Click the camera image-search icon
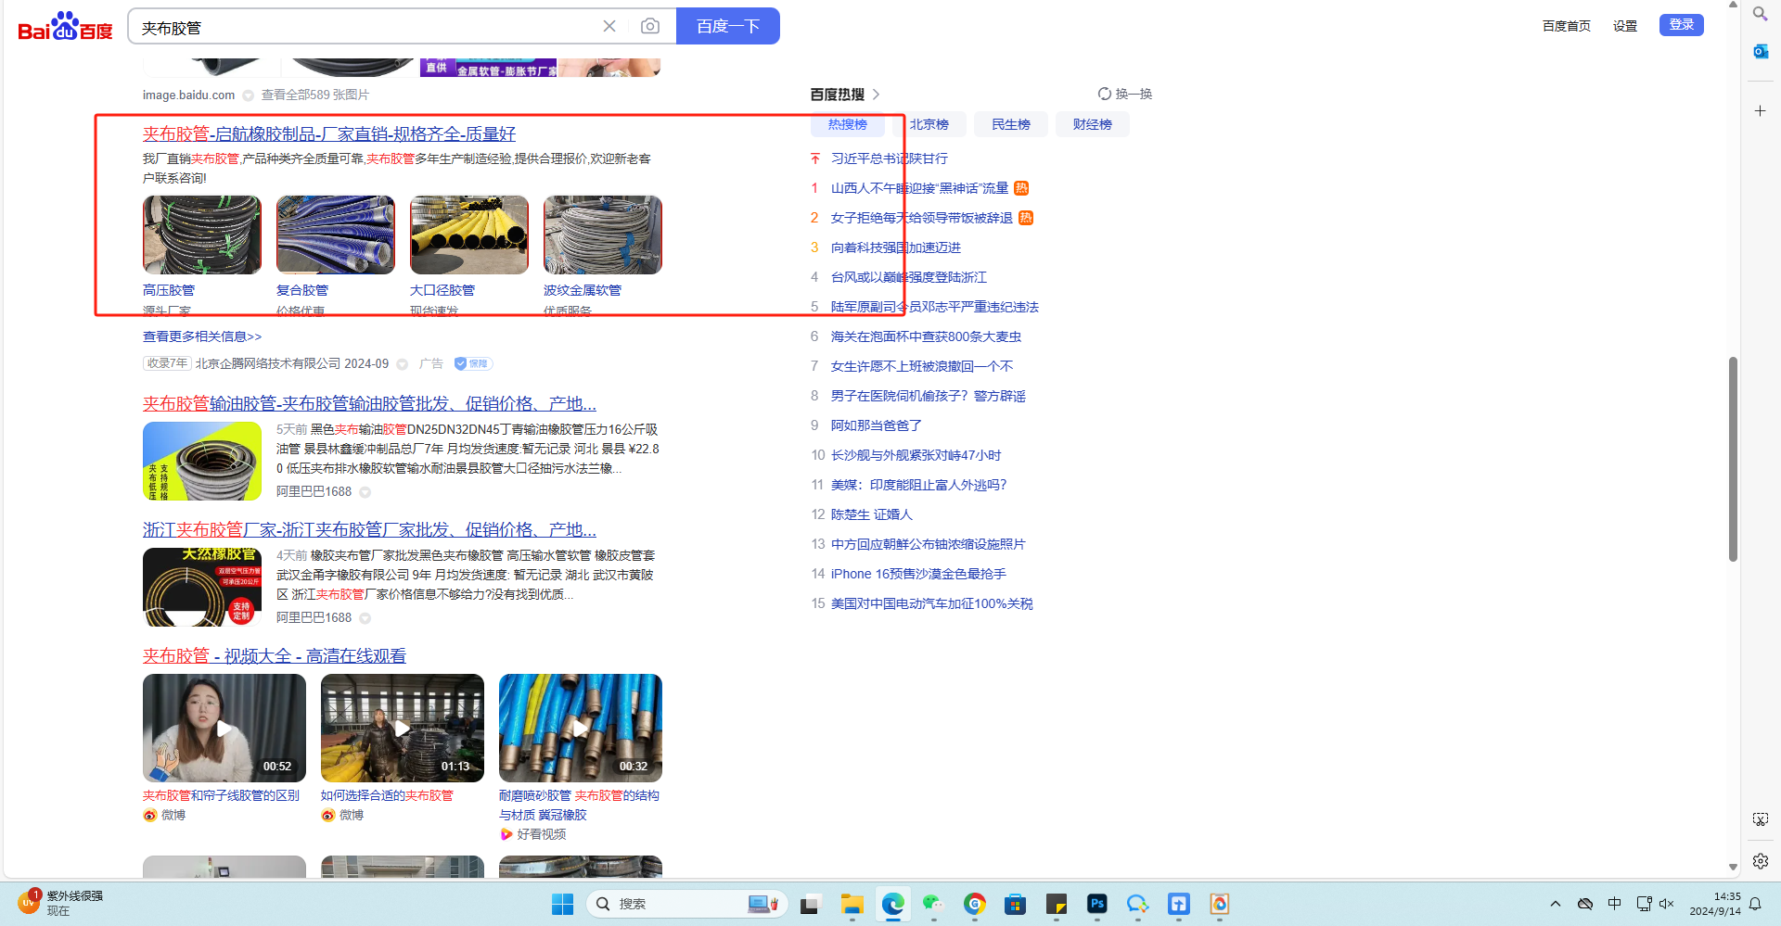This screenshot has width=1781, height=926. pos(650,26)
